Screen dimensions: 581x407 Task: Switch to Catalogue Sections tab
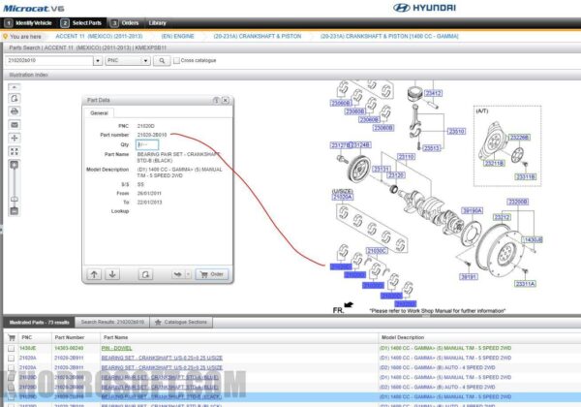tap(182, 322)
